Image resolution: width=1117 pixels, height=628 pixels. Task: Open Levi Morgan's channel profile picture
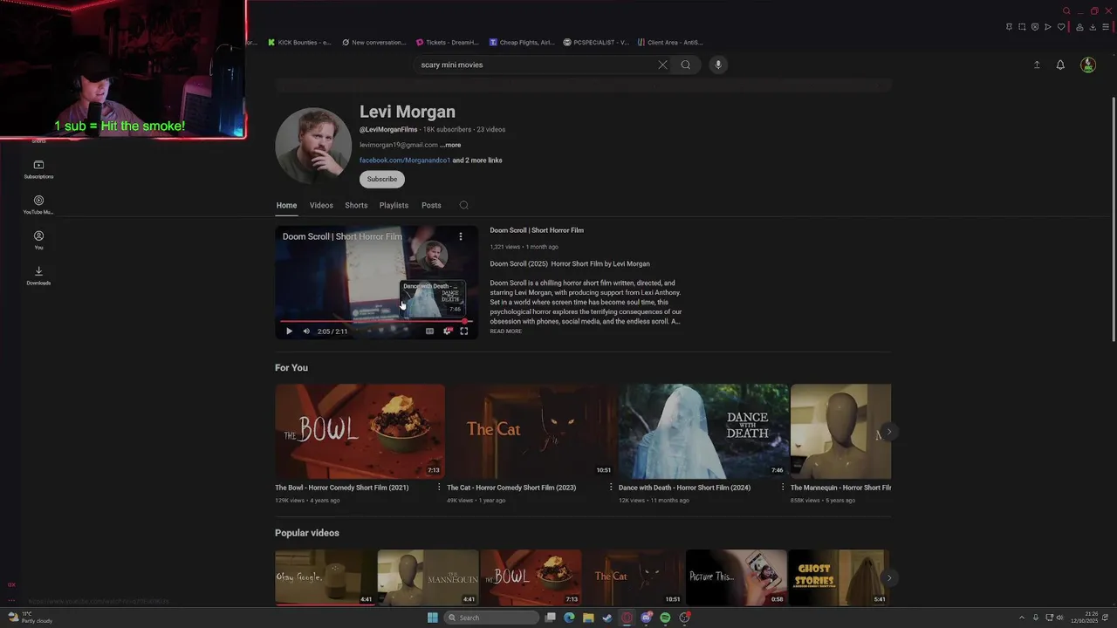click(x=313, y=146)
